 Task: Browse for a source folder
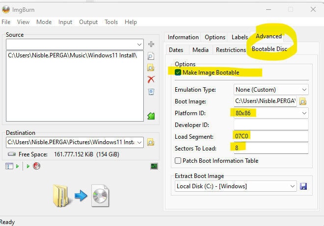[x=151, y=68]
